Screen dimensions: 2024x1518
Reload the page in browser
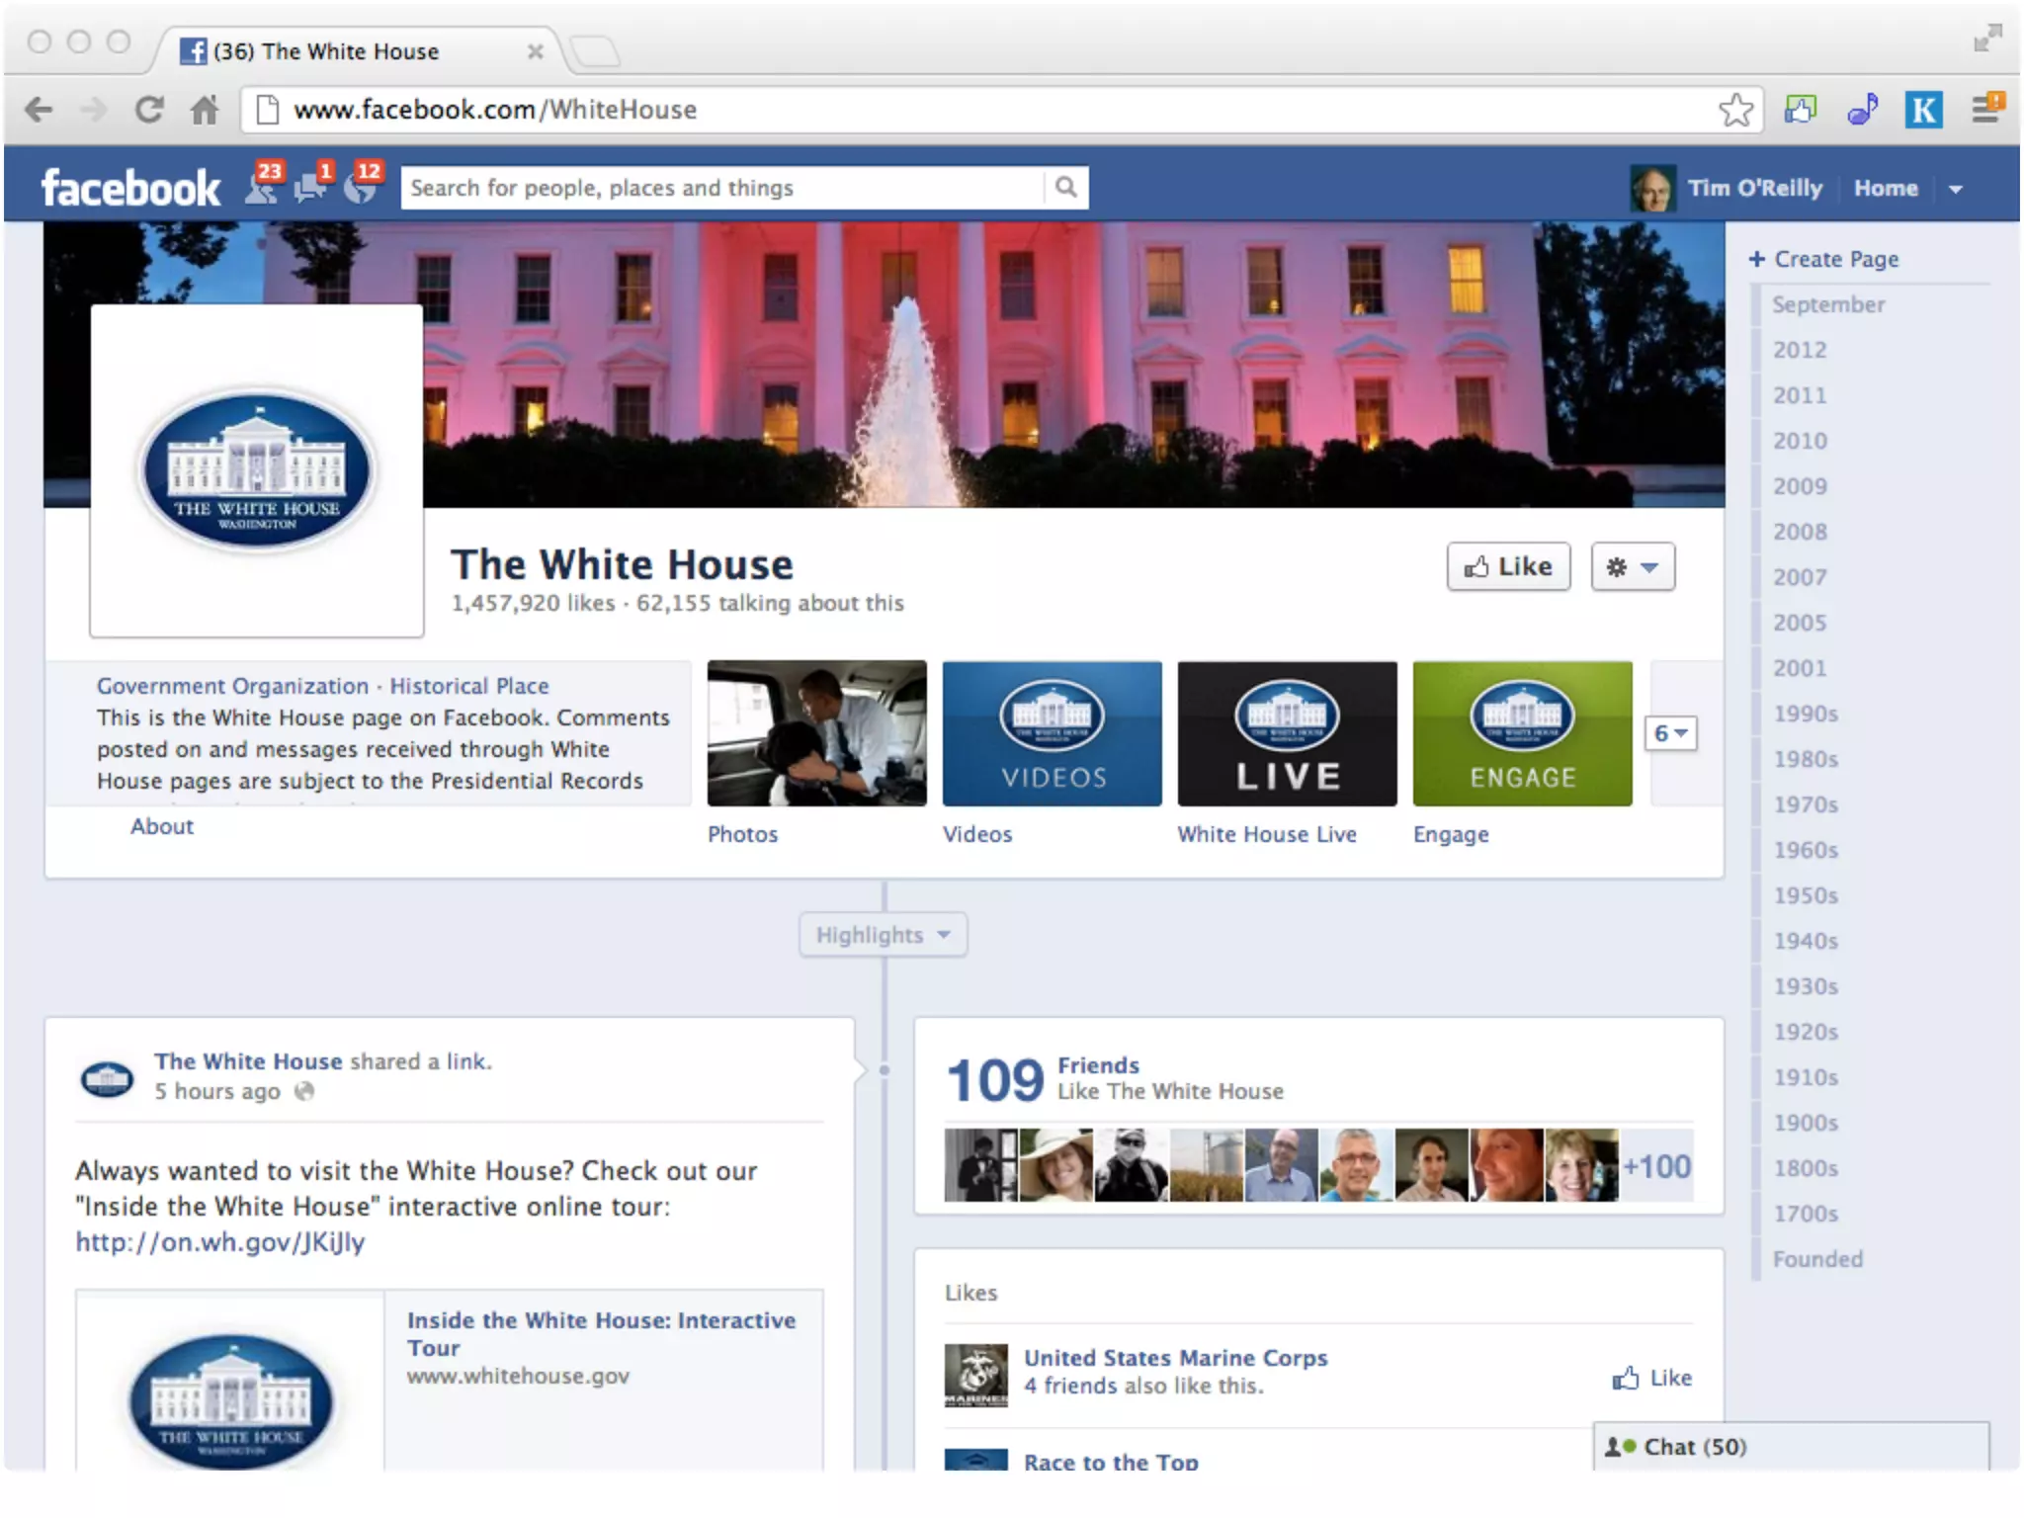click(x=149, y=109)
